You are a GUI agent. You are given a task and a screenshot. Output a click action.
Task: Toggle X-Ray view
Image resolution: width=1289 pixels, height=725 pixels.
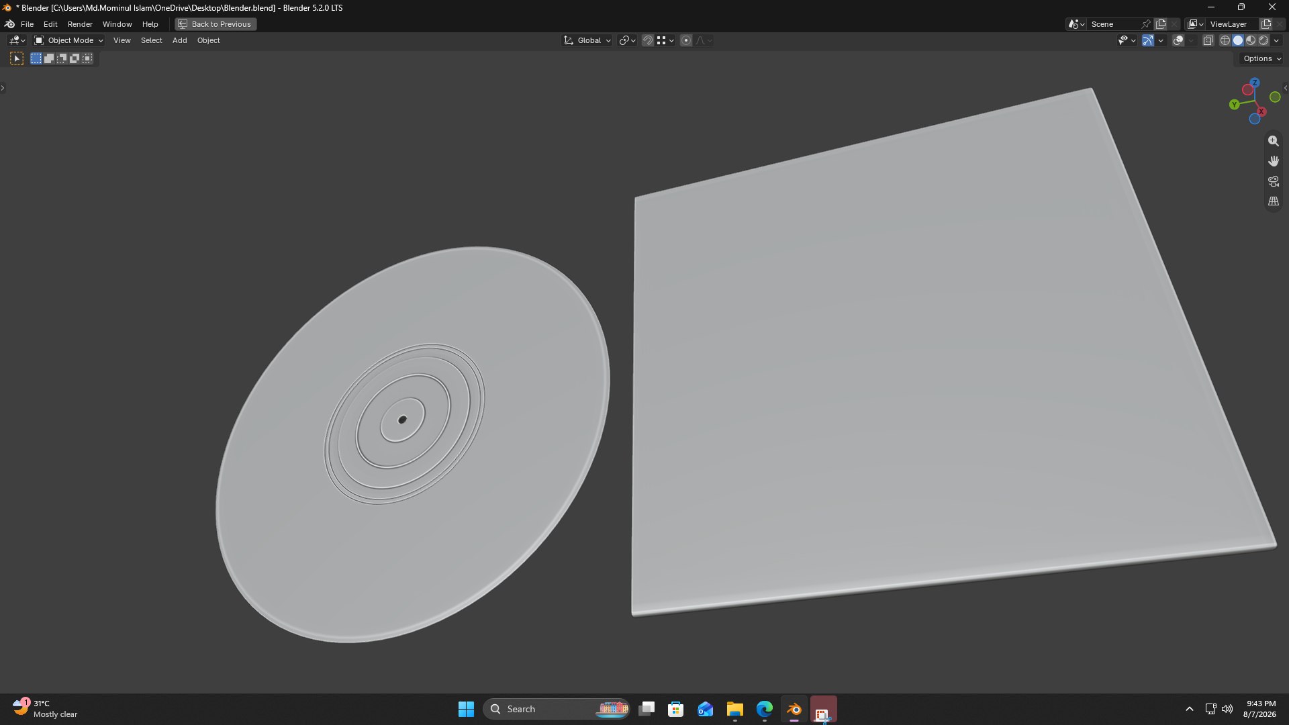1208,41
